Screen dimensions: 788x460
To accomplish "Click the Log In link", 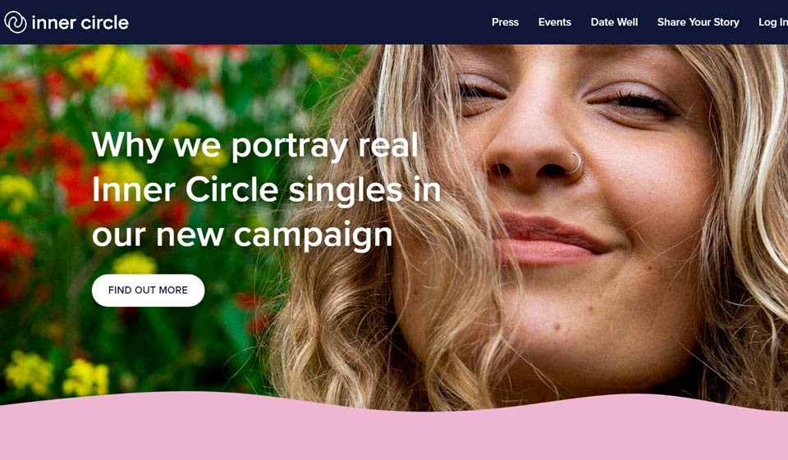I will (x=773, y=22).
